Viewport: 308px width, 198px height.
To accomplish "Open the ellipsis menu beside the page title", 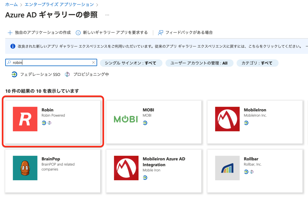I will pyautogui.click(x=107, y=15).
